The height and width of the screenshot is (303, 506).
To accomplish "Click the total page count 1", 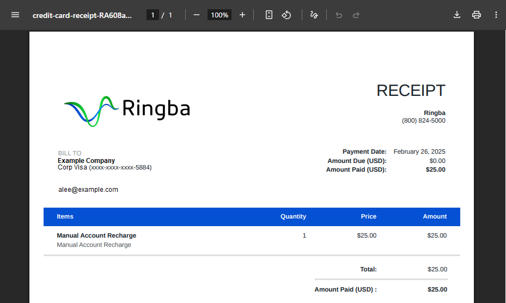I will [x=170, y=15].
